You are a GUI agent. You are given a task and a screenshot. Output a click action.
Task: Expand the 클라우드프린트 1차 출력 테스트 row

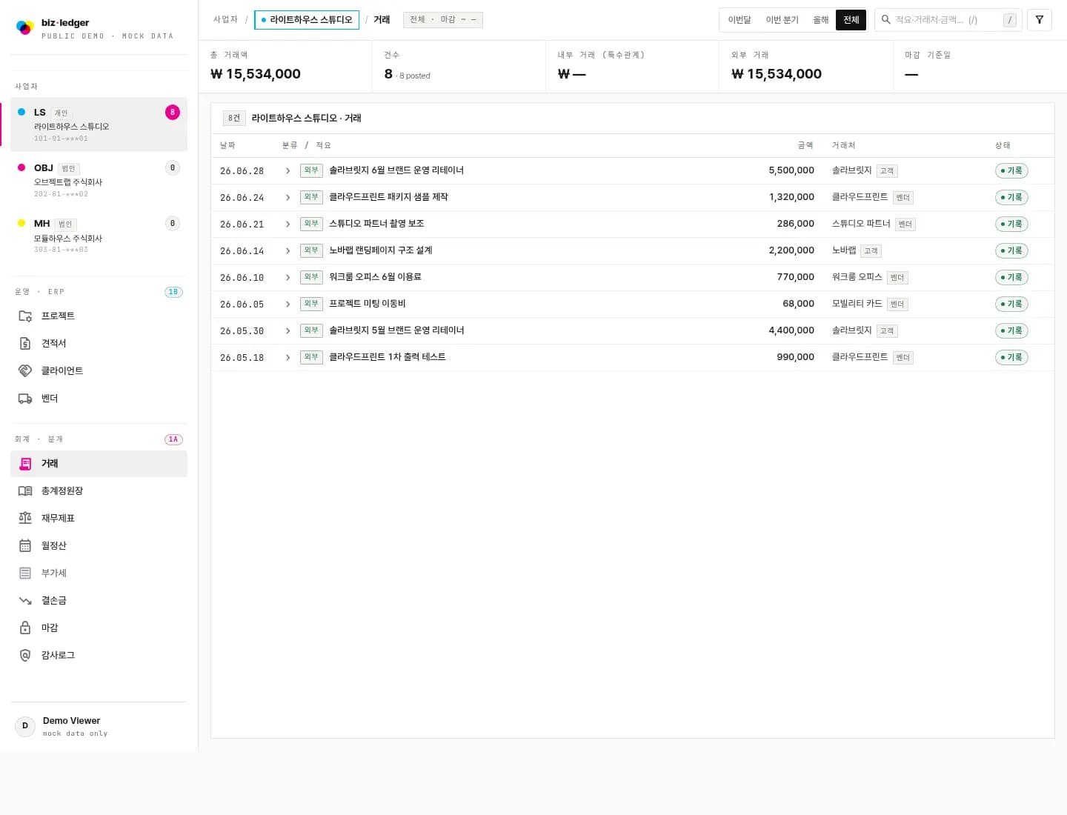(288, 358)
